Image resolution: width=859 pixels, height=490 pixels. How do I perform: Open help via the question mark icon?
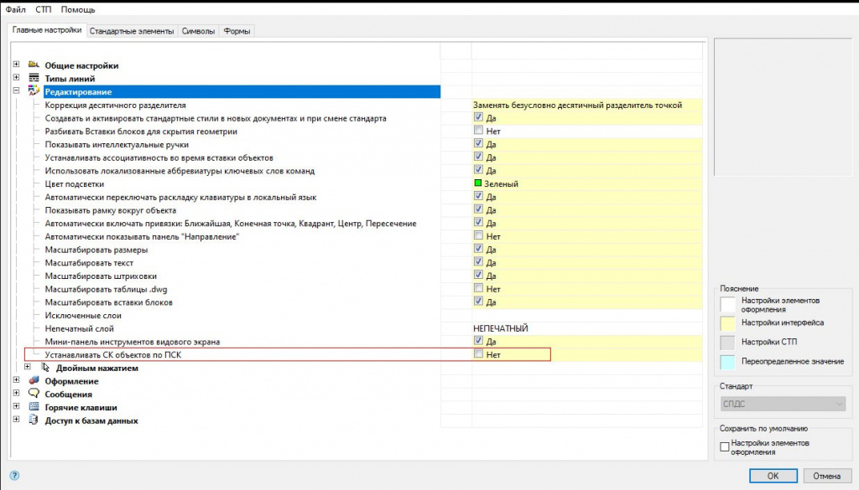(x=15, y=475)
